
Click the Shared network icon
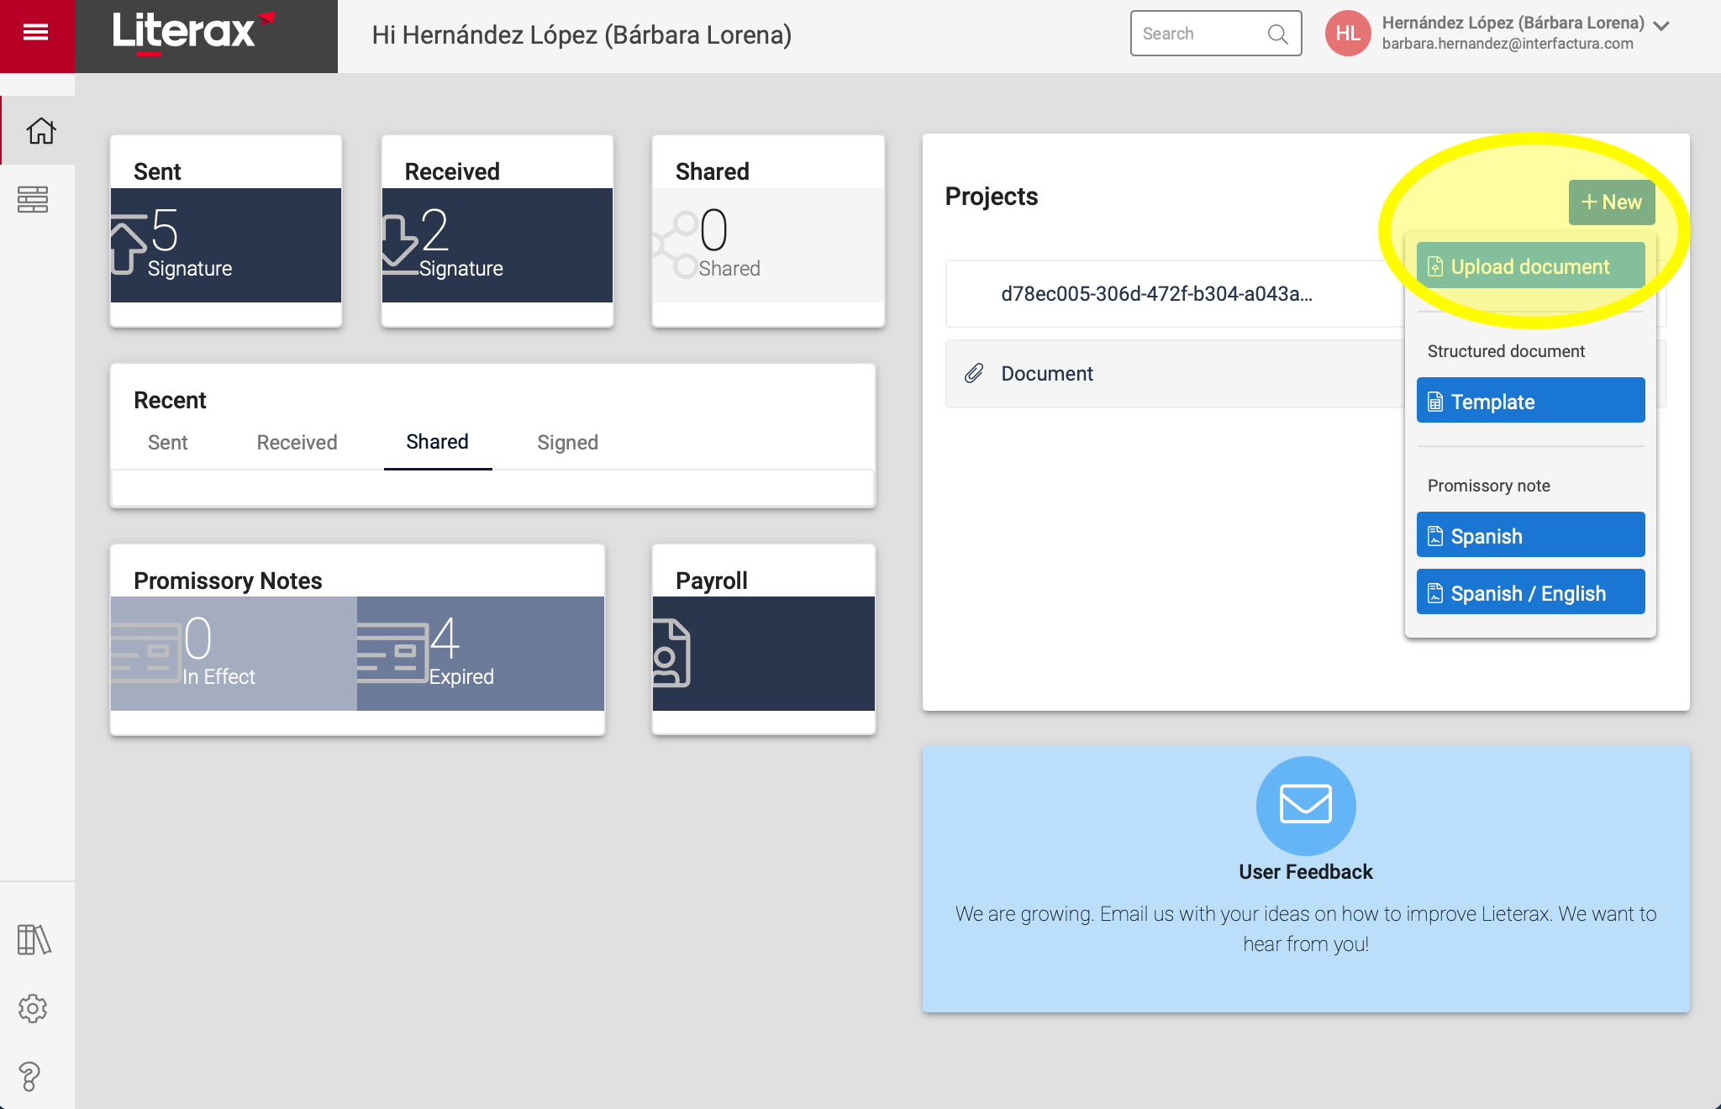pyautogui.click(x=676, y=244)
